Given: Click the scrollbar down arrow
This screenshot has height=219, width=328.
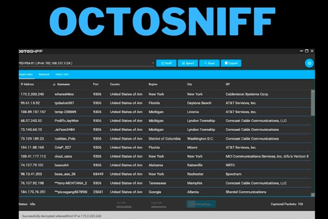Looking at the screenshot, I should (x=313, y=195).
